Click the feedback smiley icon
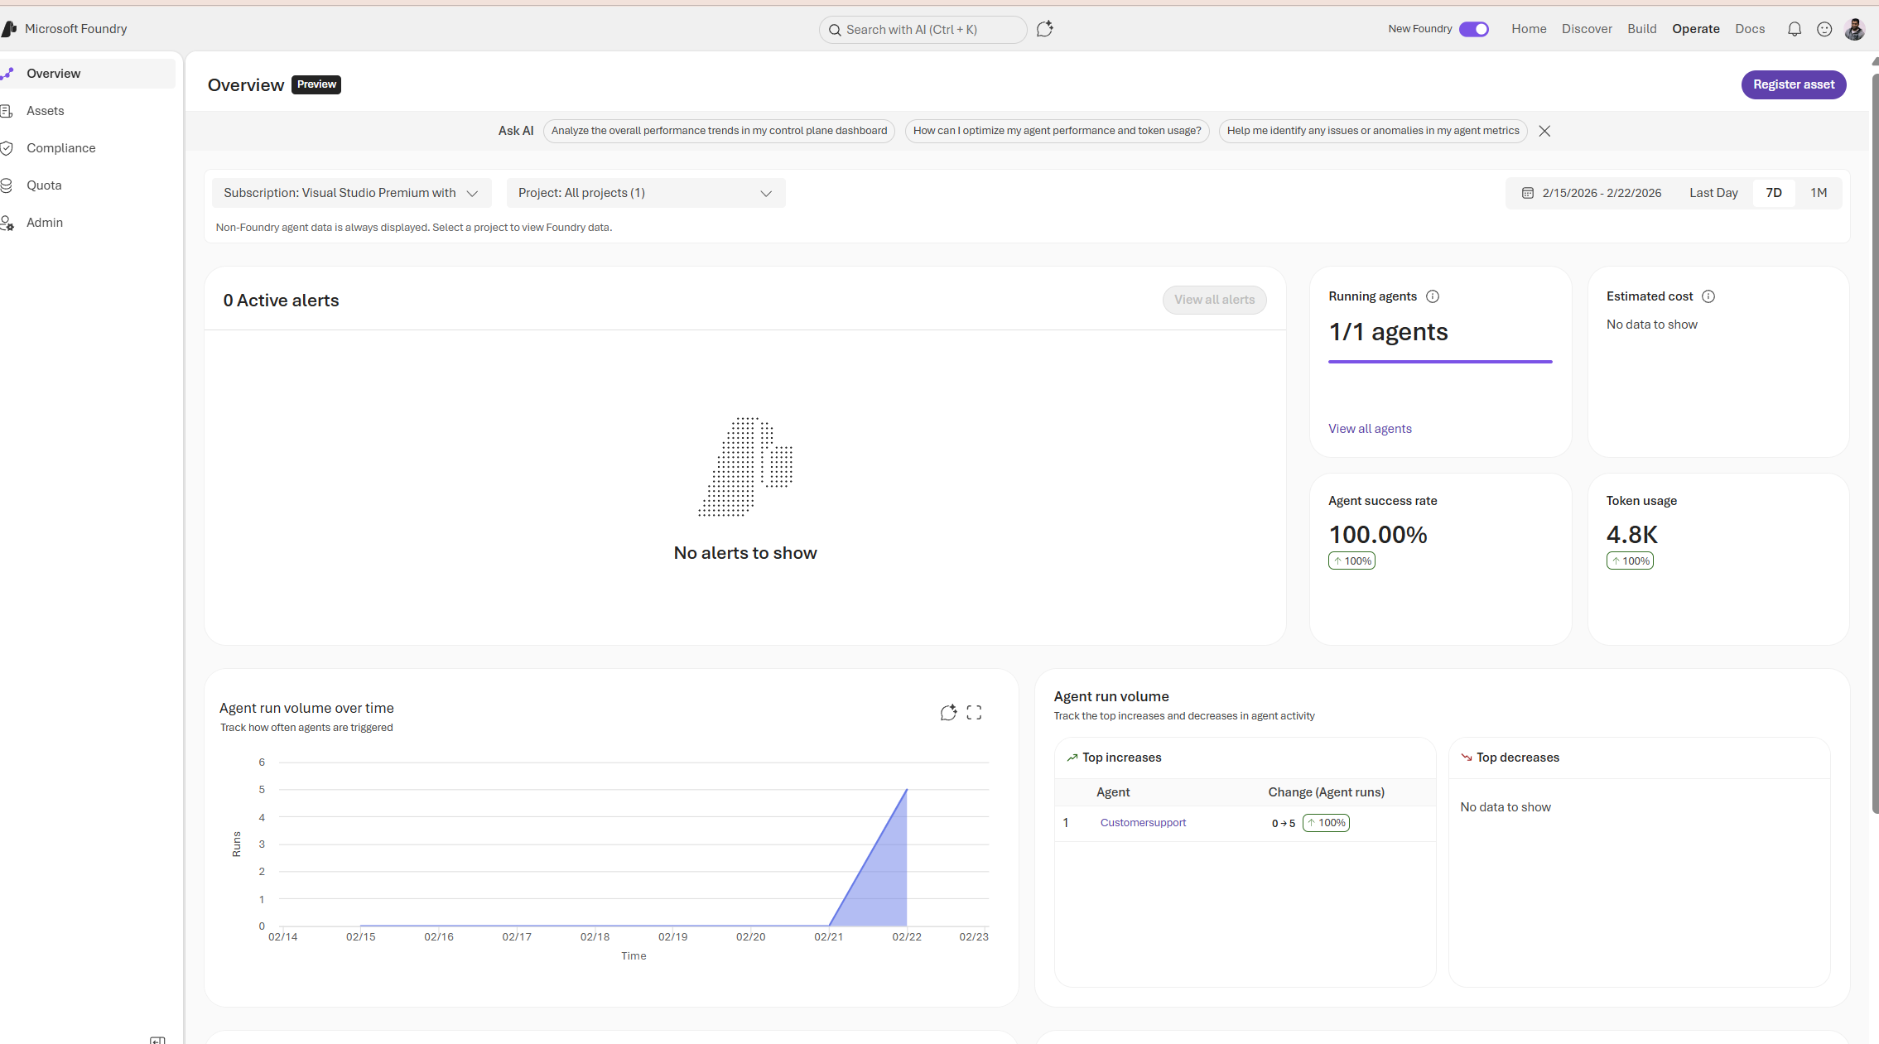Image resolution: width=1879 pixels, height=1044 pixels. (x=1824, y=29)
